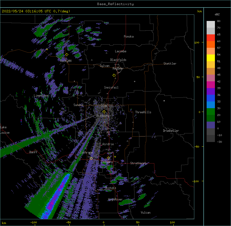
Task: Click the Banff town label
Action: point(33,152)
